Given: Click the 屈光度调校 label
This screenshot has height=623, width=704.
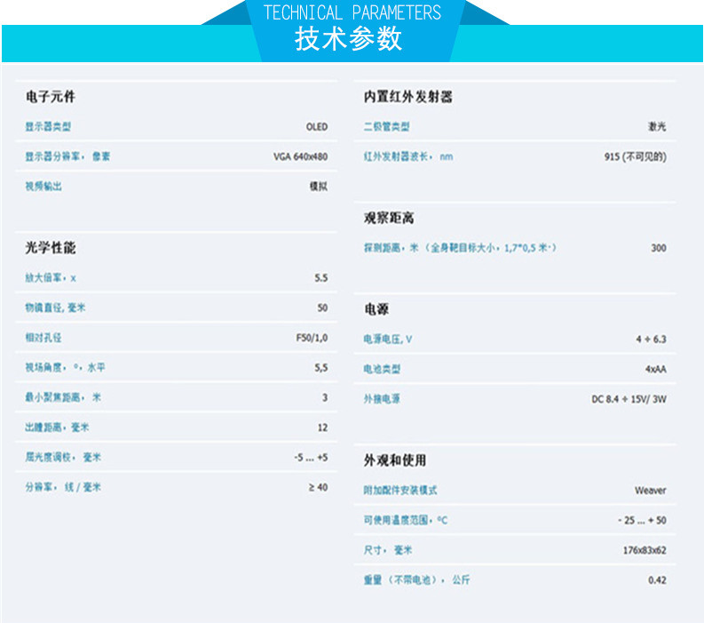Looking at the screenshot, I should click(63, 457).
